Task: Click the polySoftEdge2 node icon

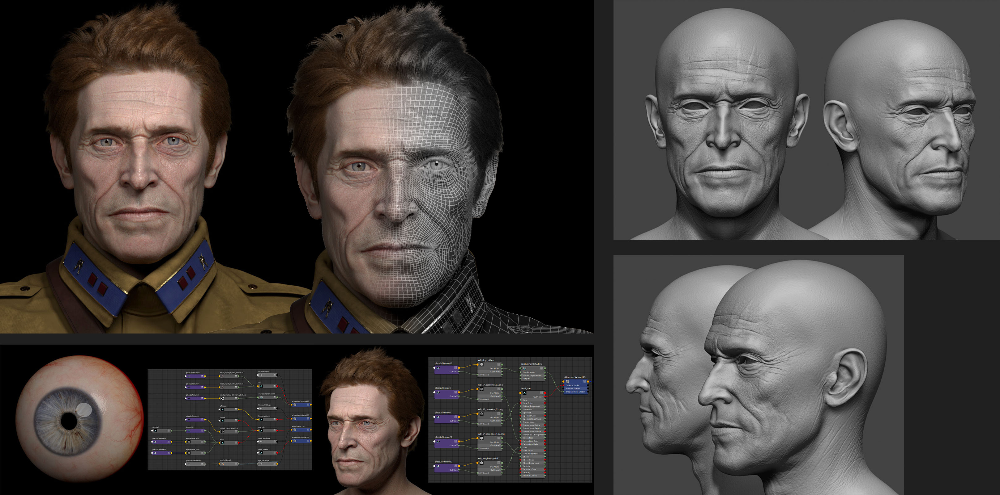Action: coord(223,464)
